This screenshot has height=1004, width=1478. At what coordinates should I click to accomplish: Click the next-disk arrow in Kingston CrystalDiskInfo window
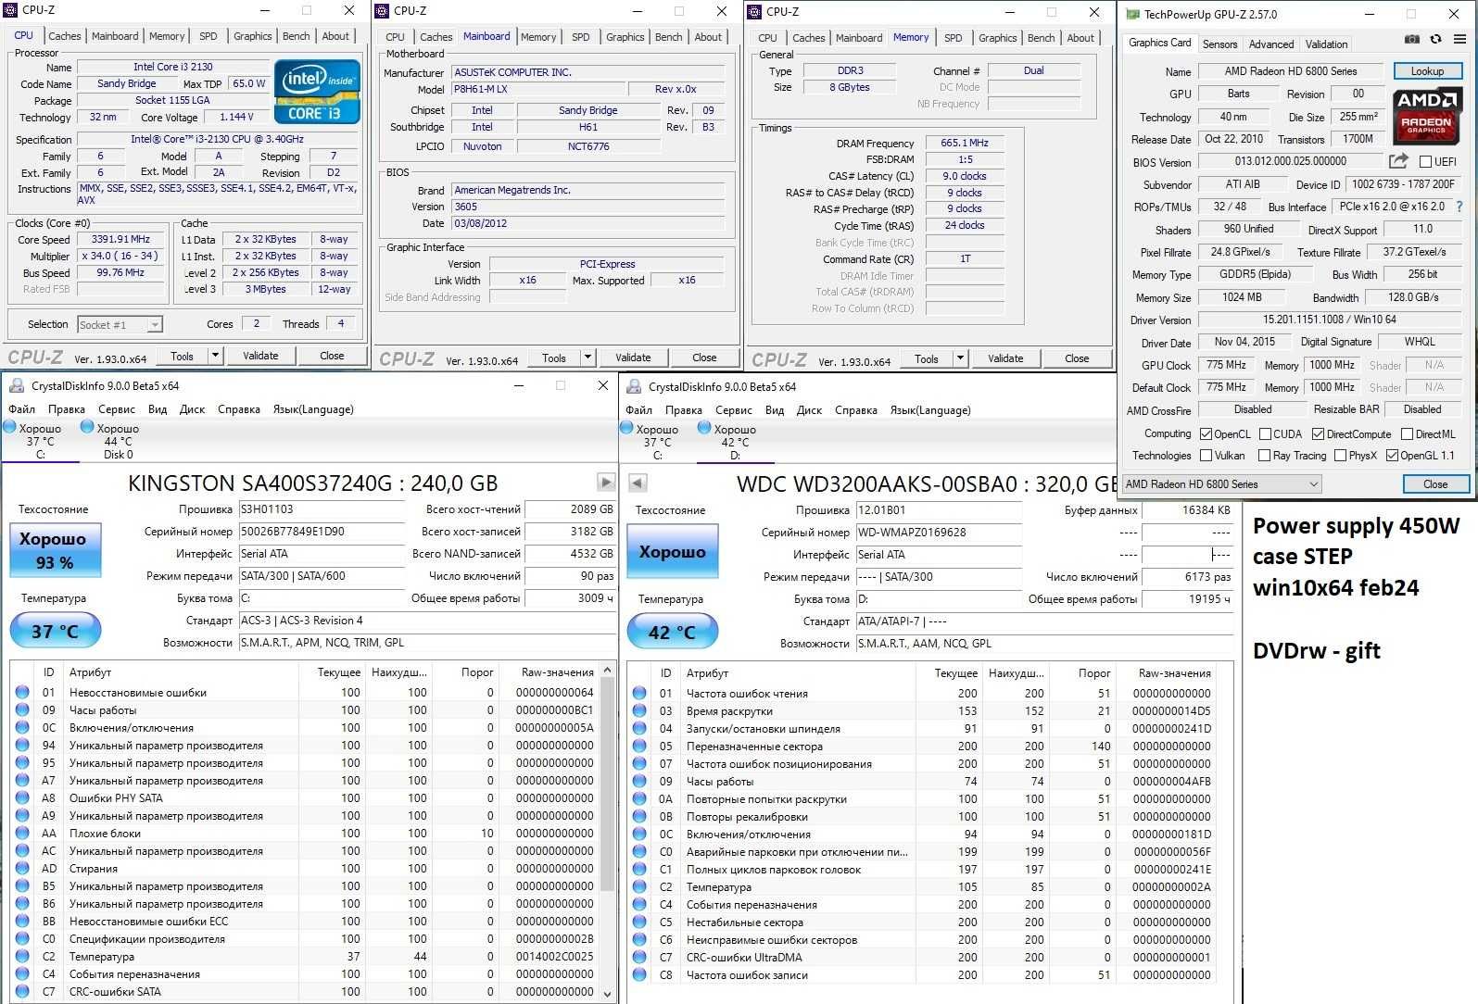(605, 482)
